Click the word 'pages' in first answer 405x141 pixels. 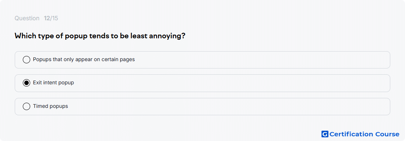[128, 60]
